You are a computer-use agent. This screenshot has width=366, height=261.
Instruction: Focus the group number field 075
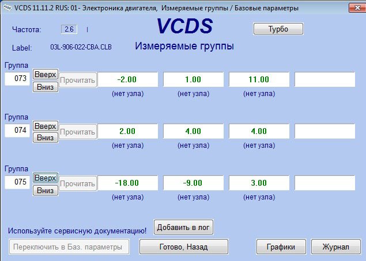[x=17, y=182]
